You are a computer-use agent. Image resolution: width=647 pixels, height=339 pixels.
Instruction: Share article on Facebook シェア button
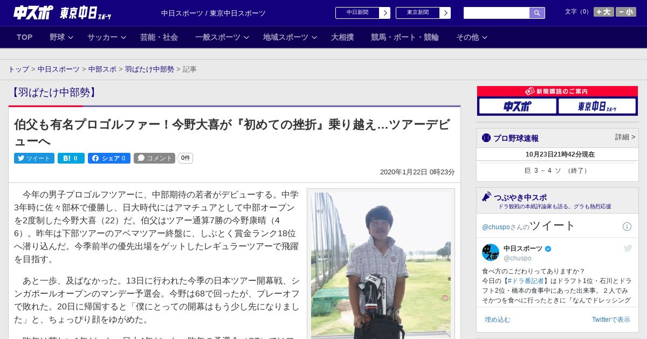[x=109, y=158]
